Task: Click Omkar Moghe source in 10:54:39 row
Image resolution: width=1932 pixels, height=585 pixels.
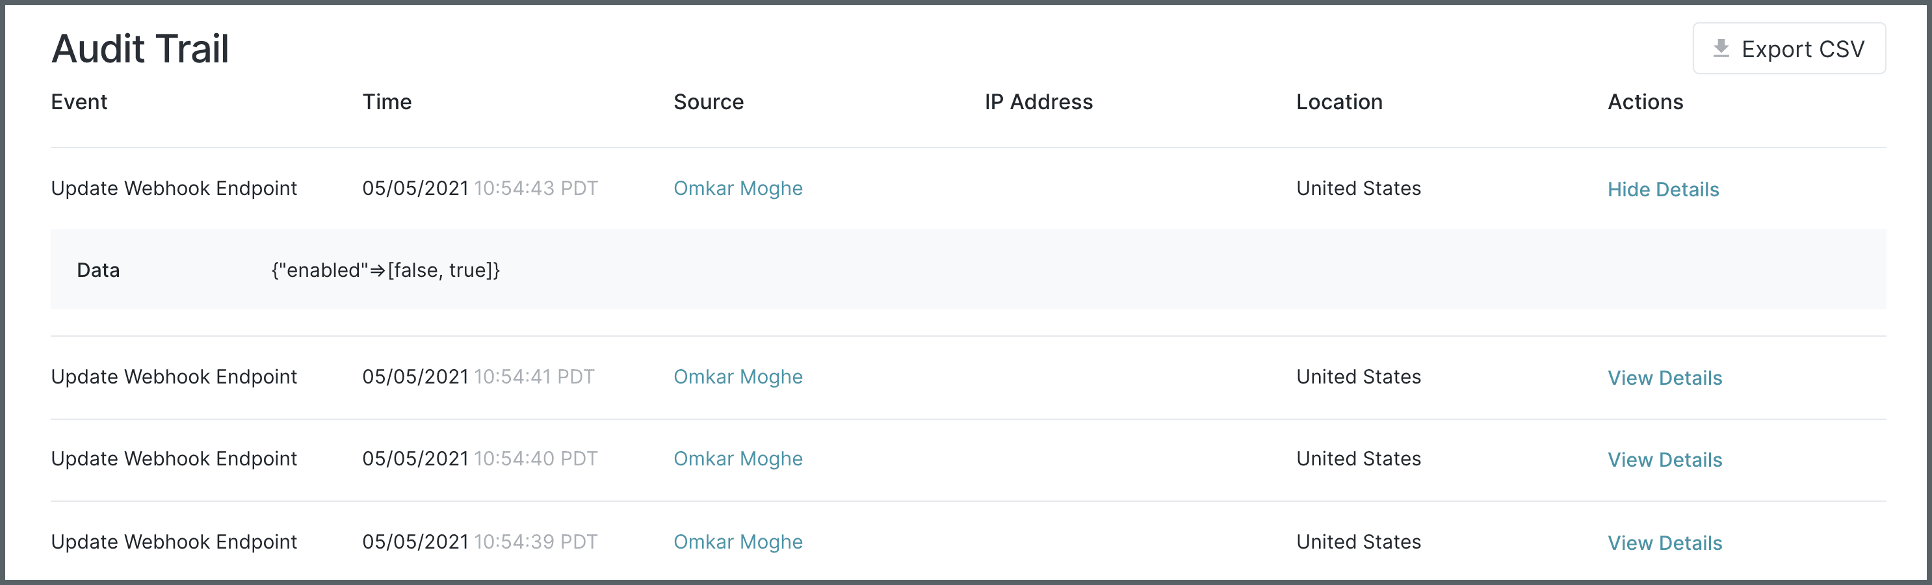Action: click(x=737, y=541)
